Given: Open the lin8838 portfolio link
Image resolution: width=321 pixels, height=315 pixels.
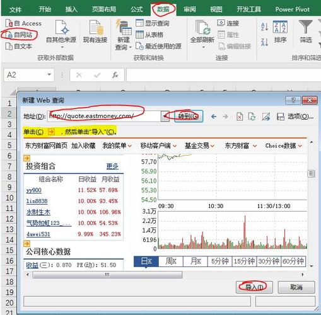Looking at the screenshot, I should click(37, 201).
